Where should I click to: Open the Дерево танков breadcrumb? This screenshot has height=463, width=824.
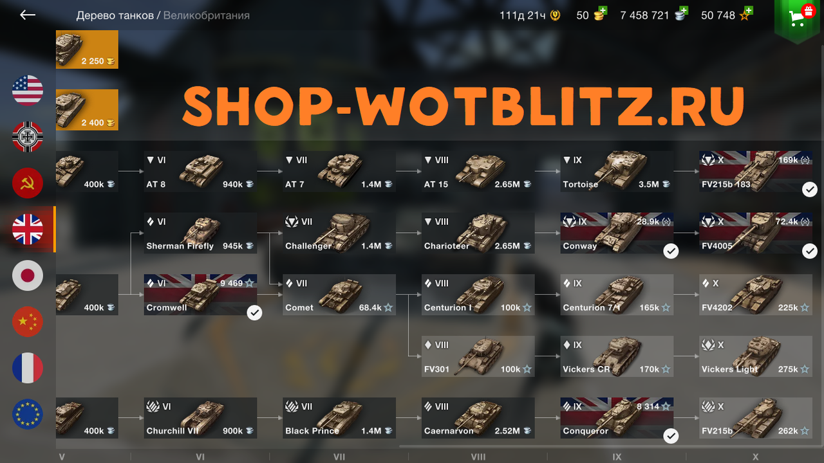(x=115, y=15)
